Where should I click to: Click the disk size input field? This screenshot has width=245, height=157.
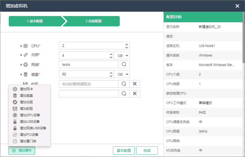[x=84, y=74]
